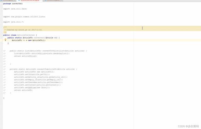Click the ArticleConverter class name
201x129 pixels.
coord(27,35)
